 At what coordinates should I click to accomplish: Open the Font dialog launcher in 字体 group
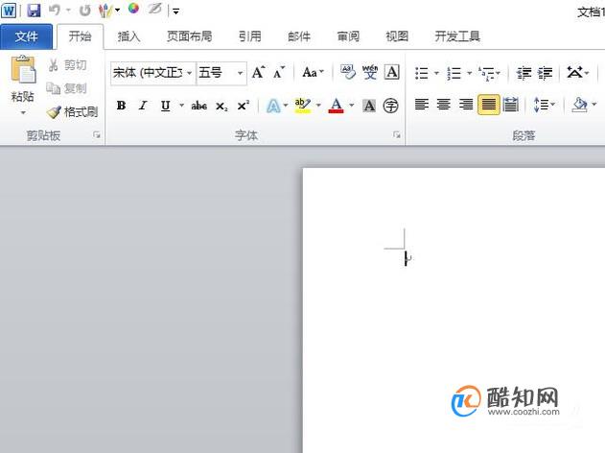point(396,134)
